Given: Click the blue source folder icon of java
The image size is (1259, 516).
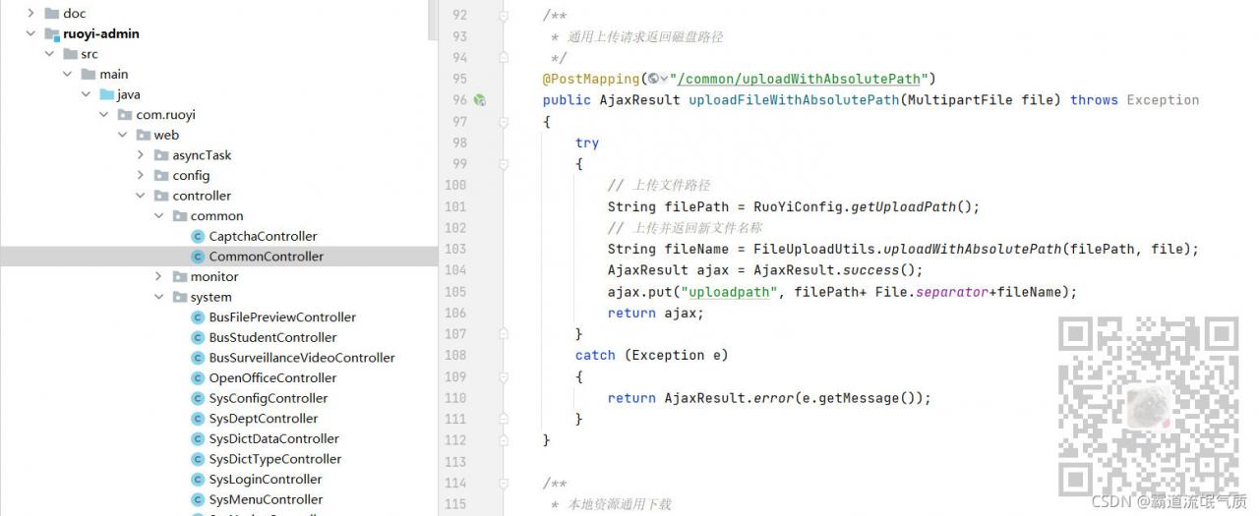Looking at the screenshot, I should pos(106,94).
